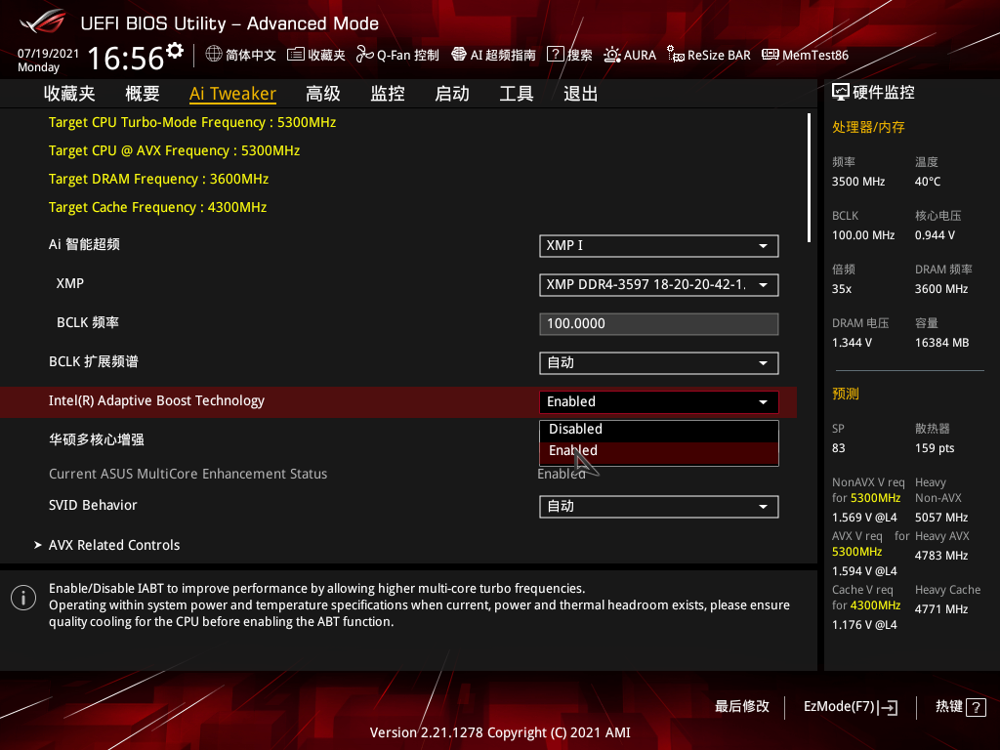
Task: Click the 处理器/内存 section heading
Action: [x=868, y=127]
